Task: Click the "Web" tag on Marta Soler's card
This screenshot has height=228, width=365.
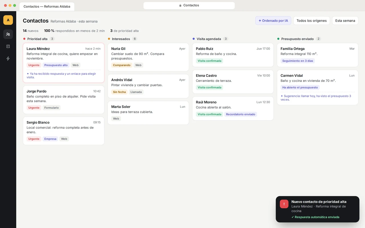Action: [x=116, y=119]
